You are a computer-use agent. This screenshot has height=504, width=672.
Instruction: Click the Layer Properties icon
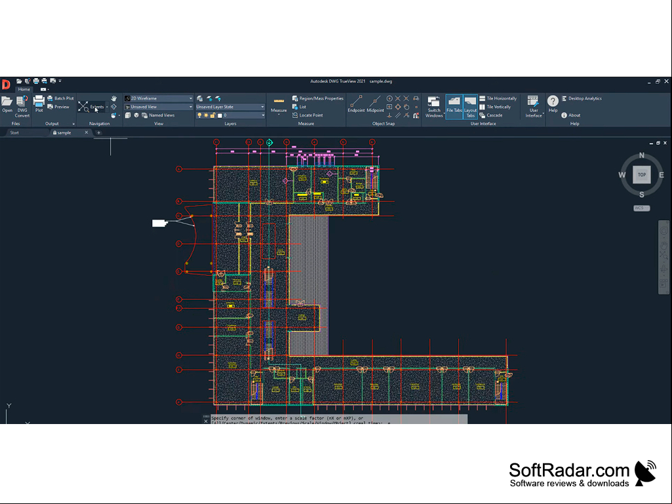click(200, 98)
